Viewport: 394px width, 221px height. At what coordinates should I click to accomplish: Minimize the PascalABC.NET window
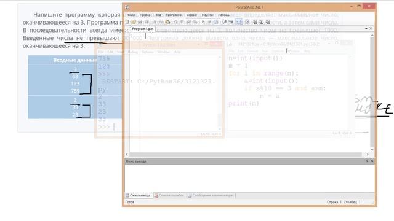352,7
